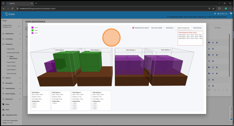Click the Show Item Labels button

157,28
